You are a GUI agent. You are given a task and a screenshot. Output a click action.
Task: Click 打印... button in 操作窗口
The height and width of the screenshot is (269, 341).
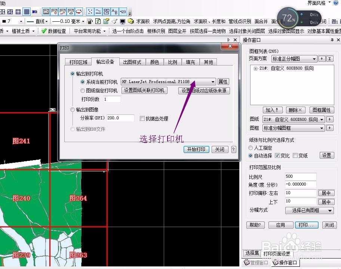click(x=307, y=225)
